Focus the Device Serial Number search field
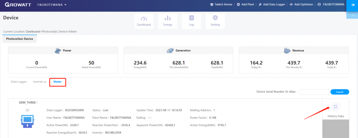 click(314, 92)
